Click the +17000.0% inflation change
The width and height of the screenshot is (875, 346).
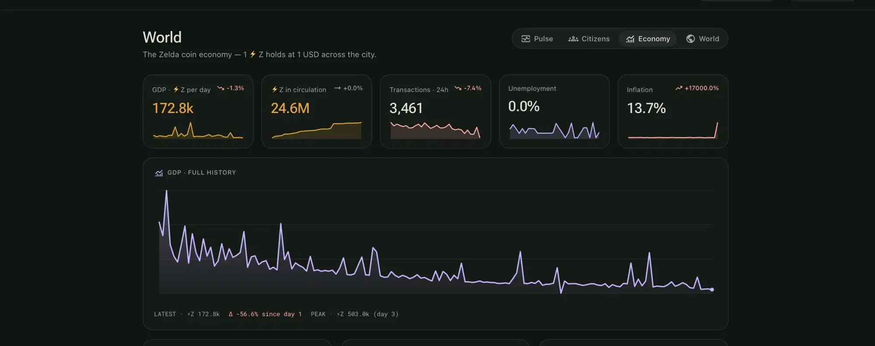(x=702, y=88)
